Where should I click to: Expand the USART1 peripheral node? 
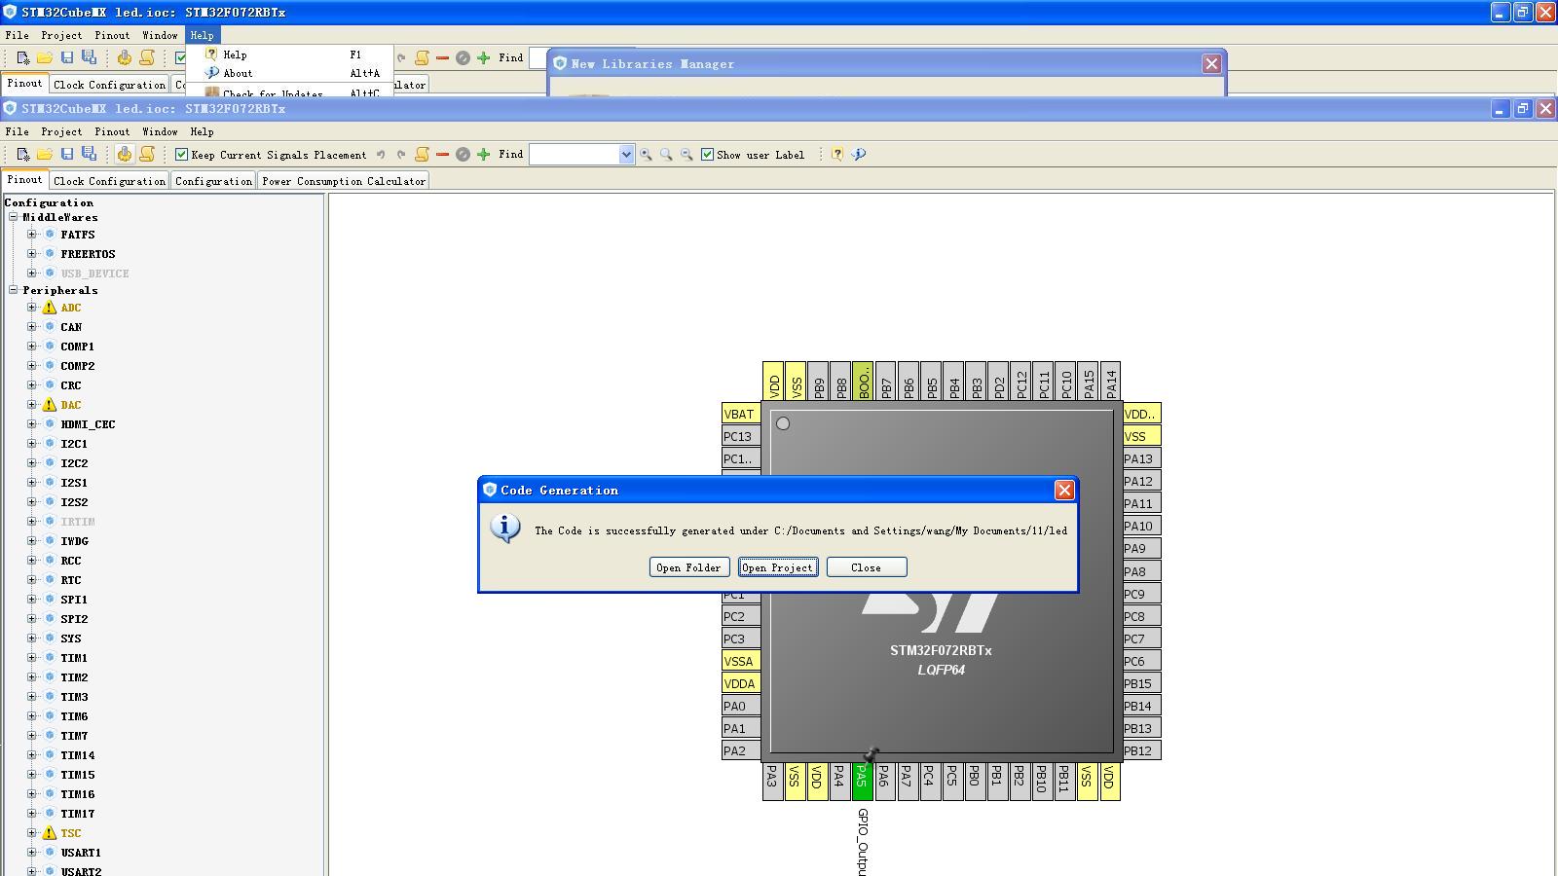point(32,853)
